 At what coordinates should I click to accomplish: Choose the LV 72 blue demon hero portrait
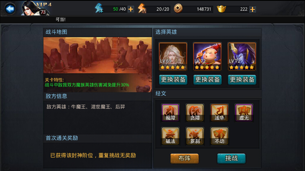click(x=242, y=56)
